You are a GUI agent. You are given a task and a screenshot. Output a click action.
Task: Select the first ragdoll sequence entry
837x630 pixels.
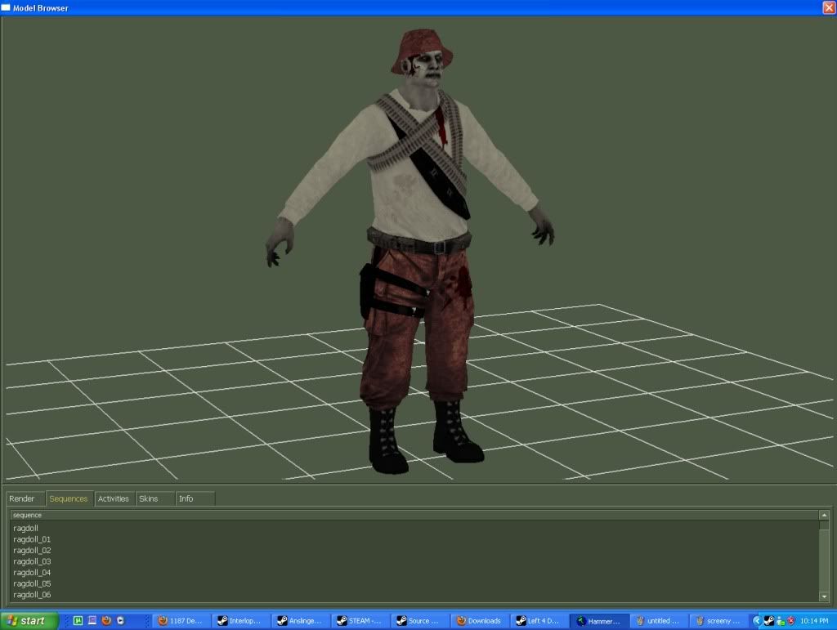(x=26, y=529)
